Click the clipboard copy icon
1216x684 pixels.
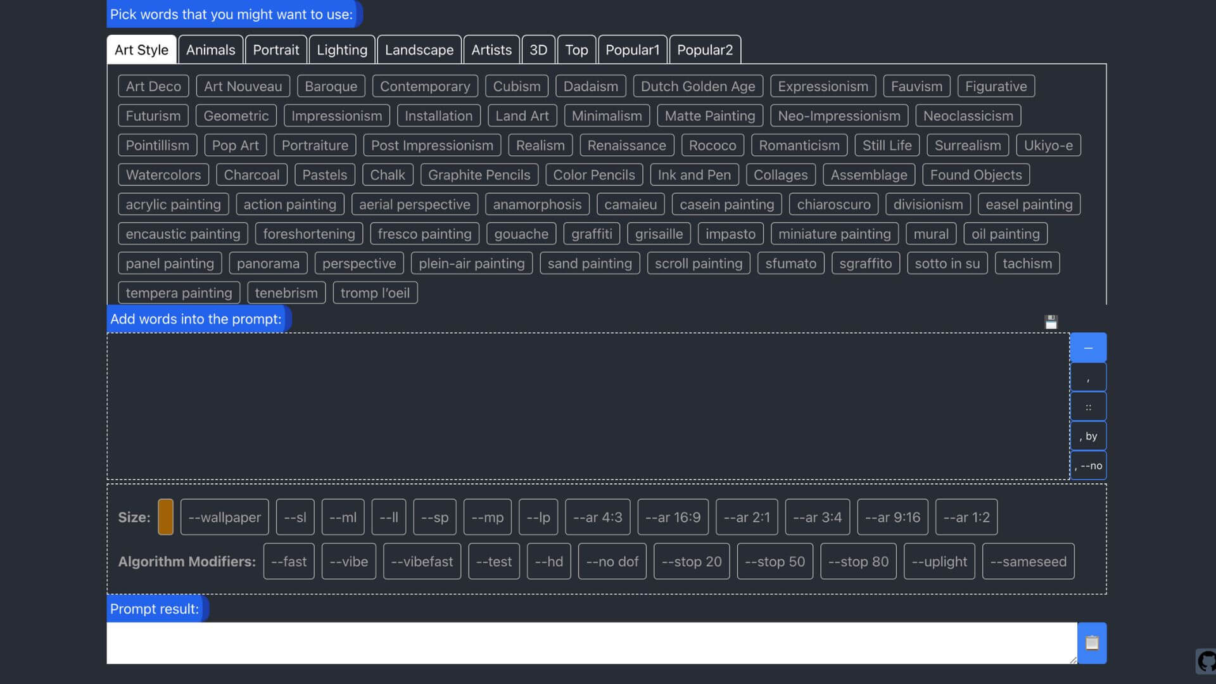tap(1091, 643)
